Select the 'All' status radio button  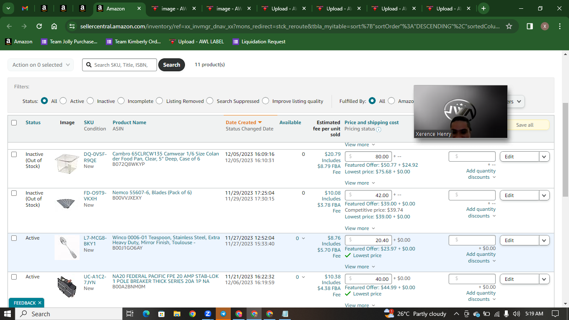(45, 101)
